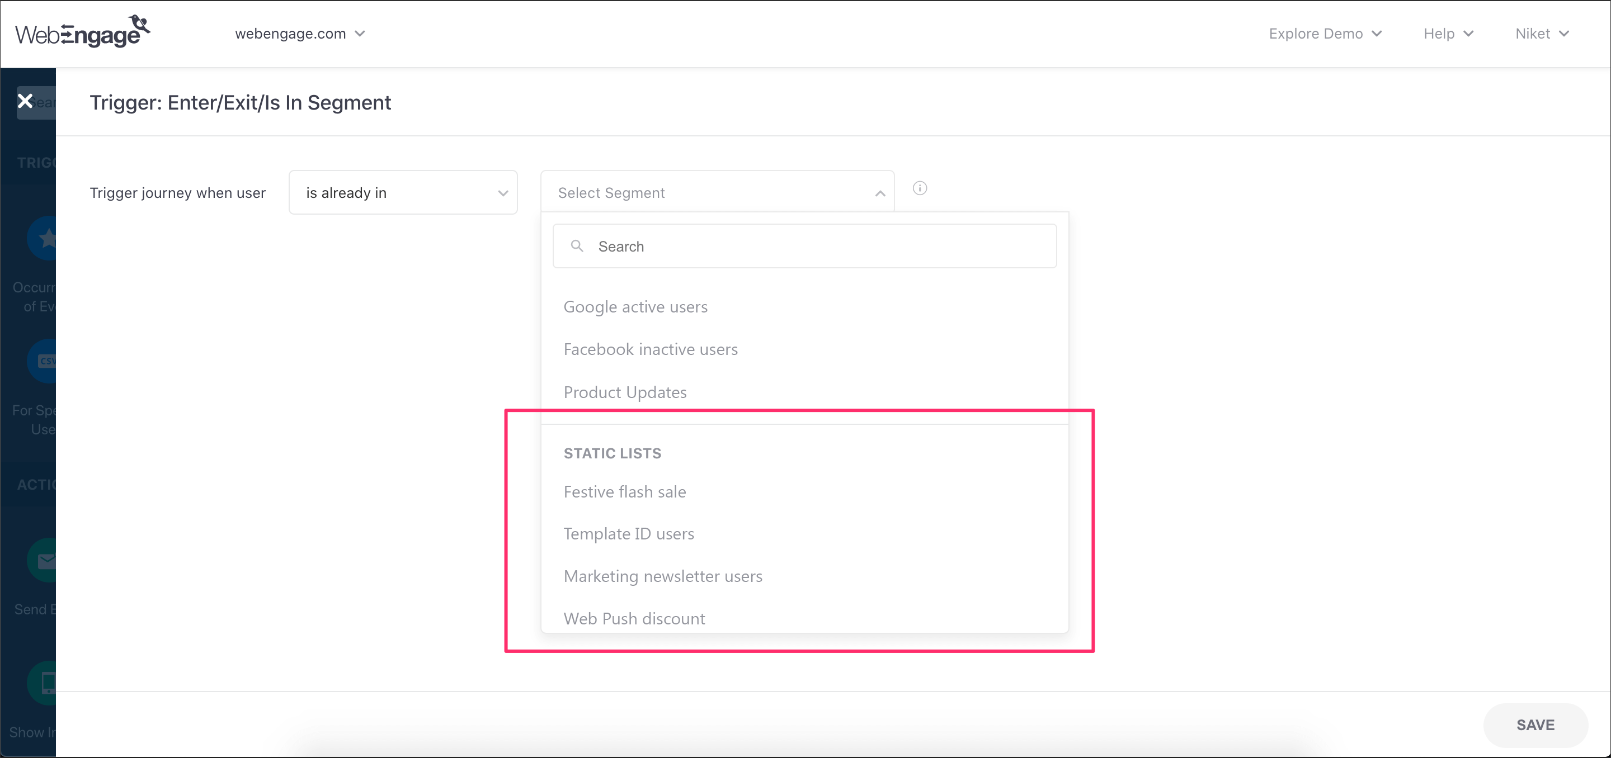Select Marketing newsletter users list
The image size is (1611, 758).
pos(662,576)
